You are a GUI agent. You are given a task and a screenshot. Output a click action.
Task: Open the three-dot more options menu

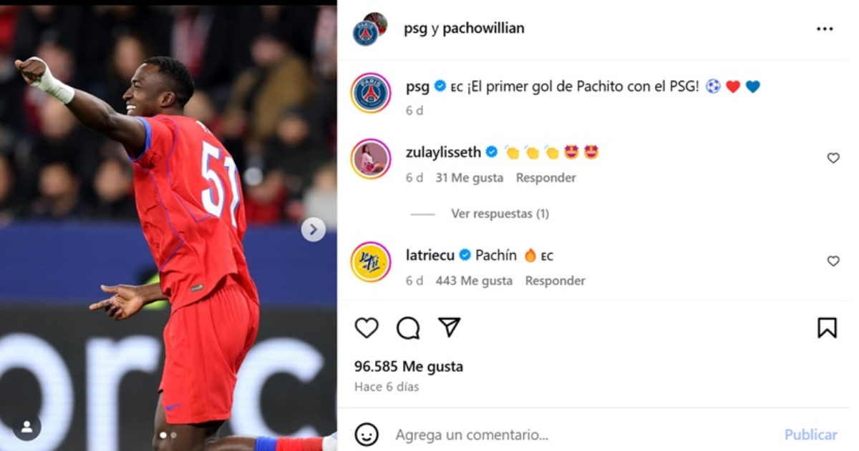[x=825, y=29]
